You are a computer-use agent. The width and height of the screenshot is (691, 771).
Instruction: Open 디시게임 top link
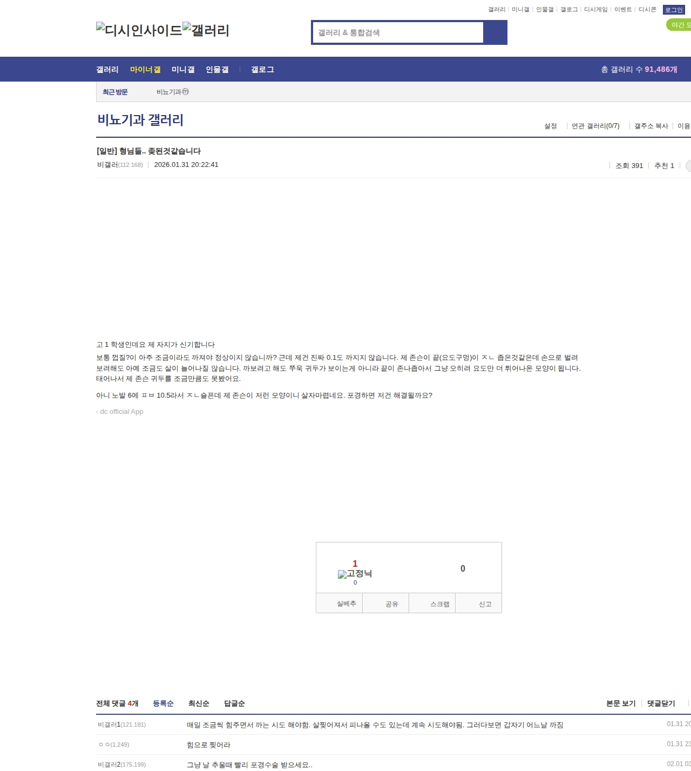click(x=595, y=10)
